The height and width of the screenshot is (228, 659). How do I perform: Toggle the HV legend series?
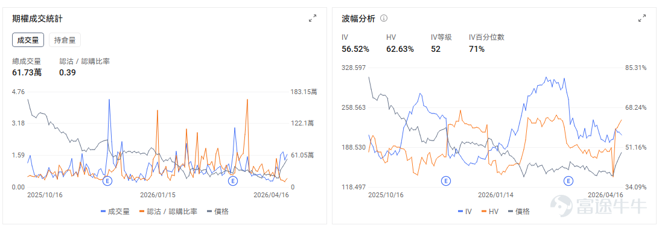(490, 211)
